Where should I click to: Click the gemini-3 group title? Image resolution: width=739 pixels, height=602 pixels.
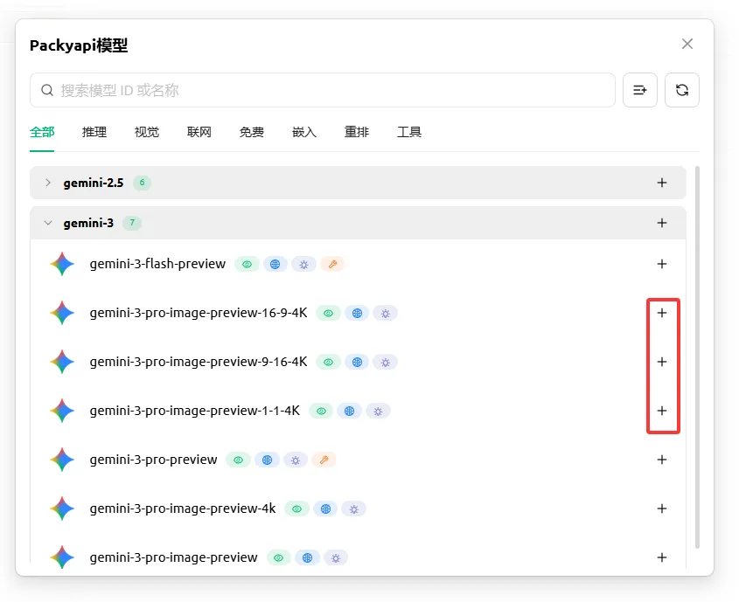point(88,223)
